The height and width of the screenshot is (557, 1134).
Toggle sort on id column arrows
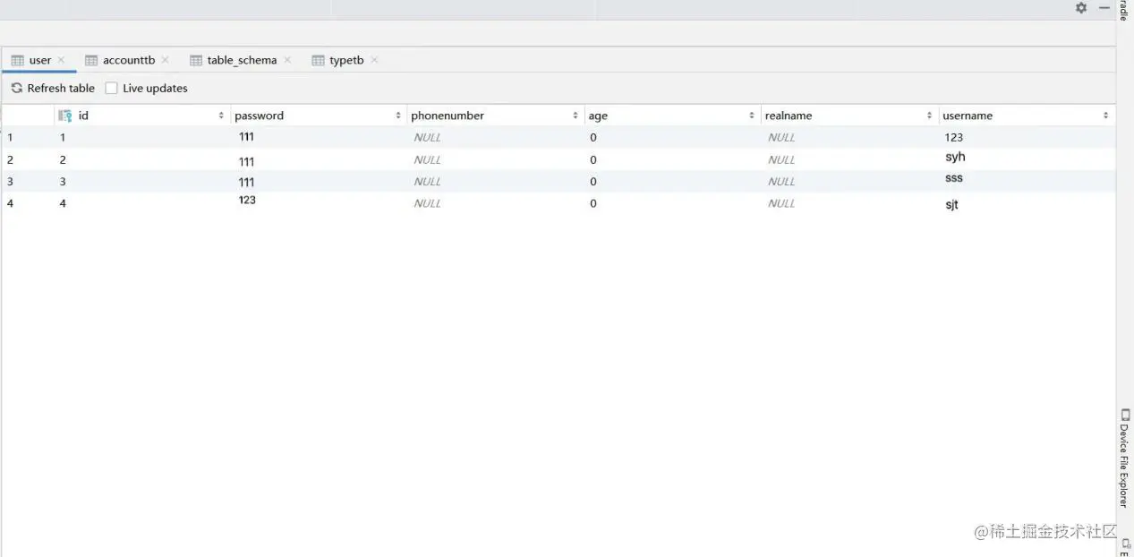click(221, 116)
